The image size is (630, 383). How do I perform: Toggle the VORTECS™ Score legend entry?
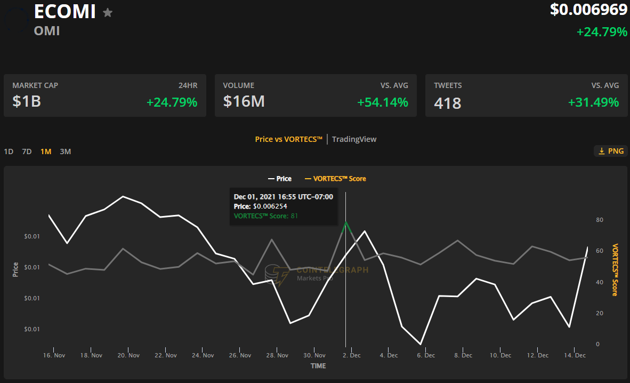click(x=335, y=179)
